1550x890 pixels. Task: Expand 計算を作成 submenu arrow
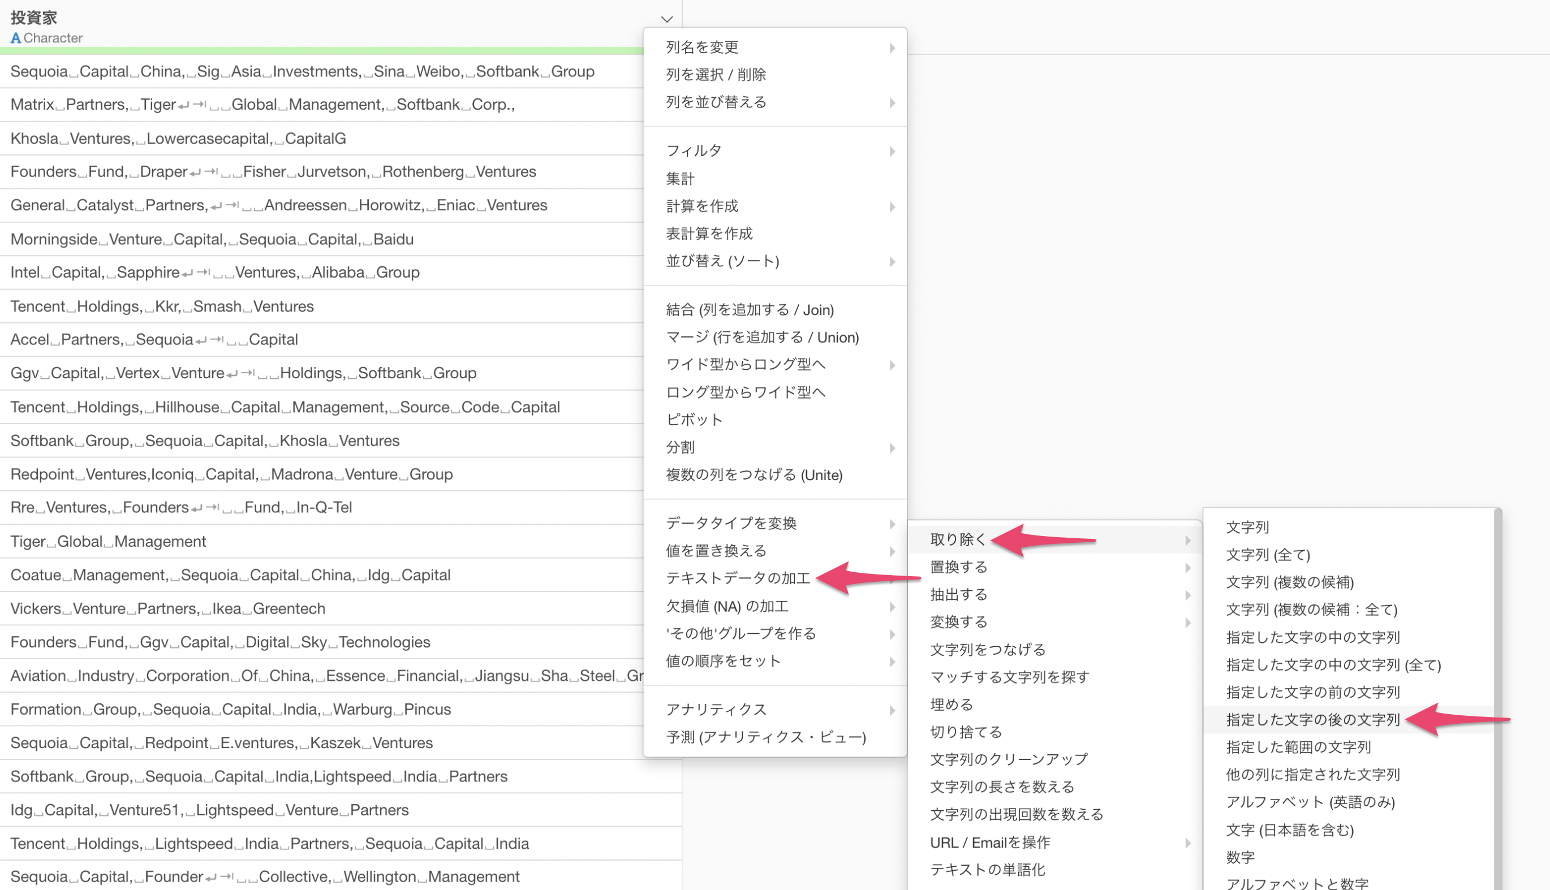coord(892,206)
